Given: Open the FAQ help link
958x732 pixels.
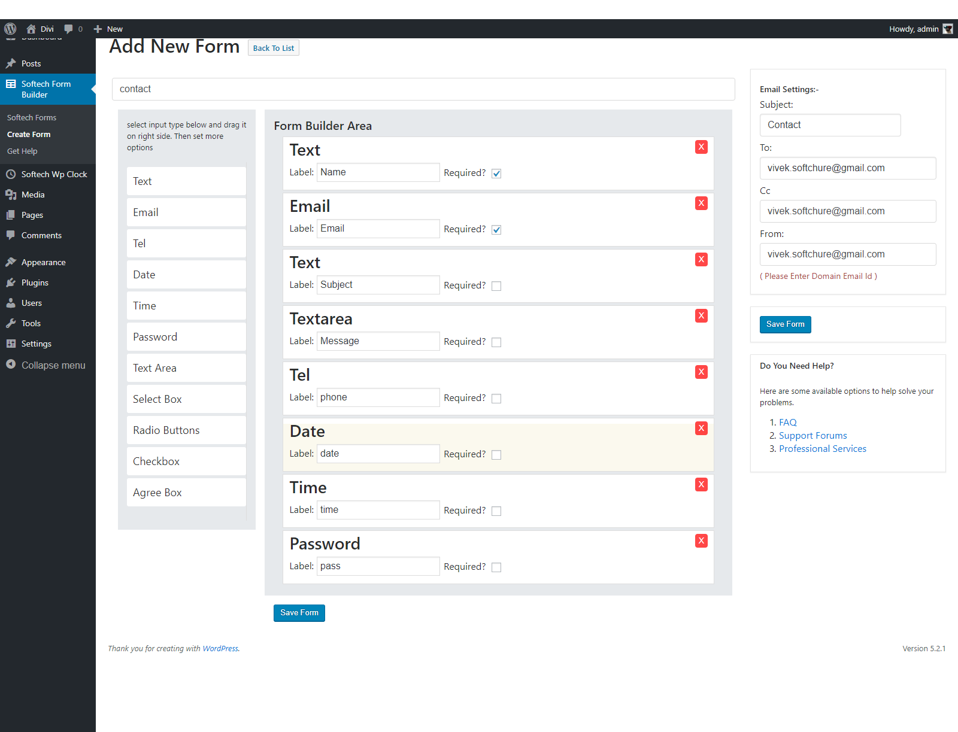Looking at the screenshot, I should click(788, 423).
